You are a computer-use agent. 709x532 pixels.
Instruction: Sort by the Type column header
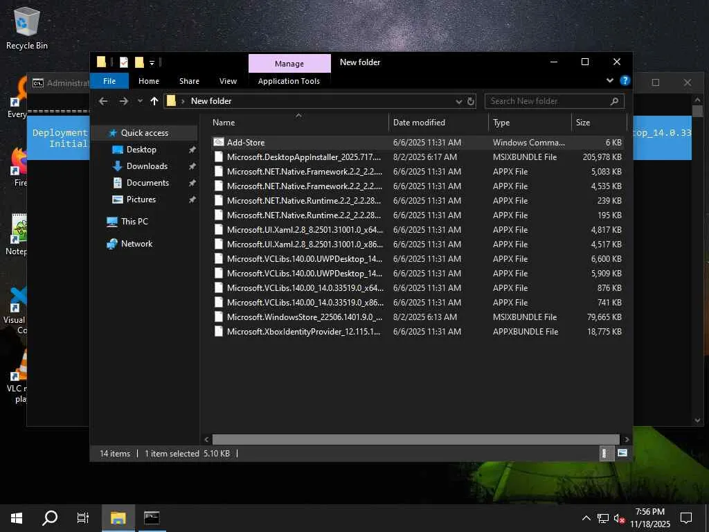click(530, 123)
